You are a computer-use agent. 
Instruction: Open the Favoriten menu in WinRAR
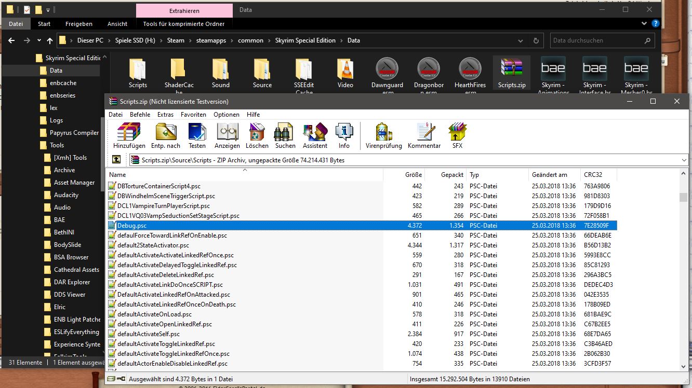[x=193, y=115]
